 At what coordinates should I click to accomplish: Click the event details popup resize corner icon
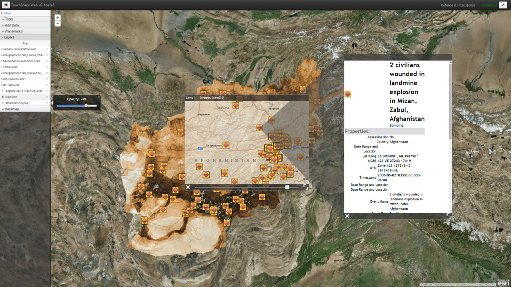(449, 216)
